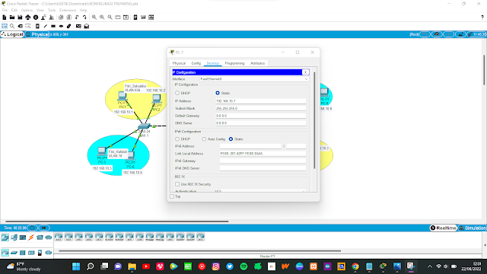
Task: Click the Add Simple PDU envelope icon
Action: 78,27
